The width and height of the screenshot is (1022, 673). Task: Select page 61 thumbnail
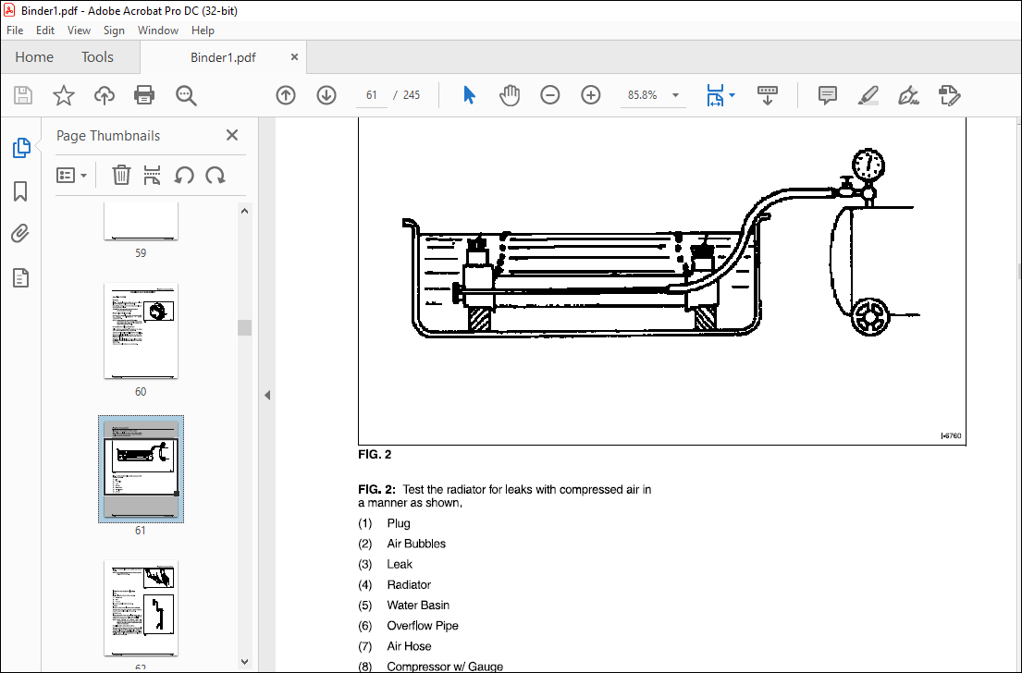(x=141, y=469)
